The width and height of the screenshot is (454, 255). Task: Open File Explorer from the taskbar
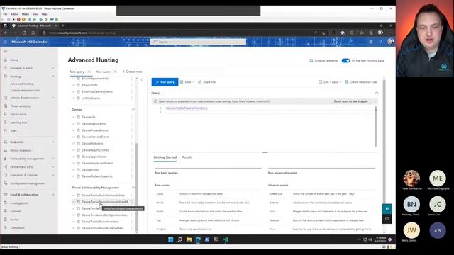pos(189,239)
